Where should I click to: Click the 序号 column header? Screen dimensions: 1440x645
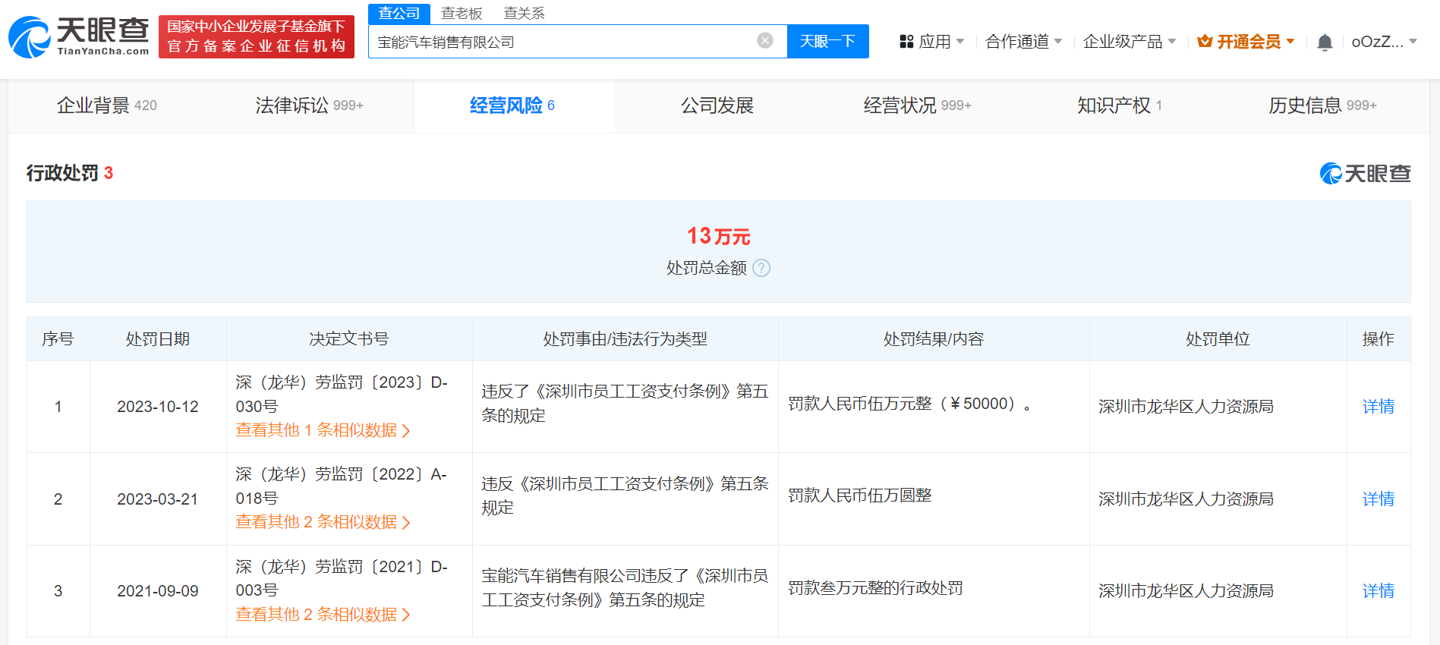pos(58,339)
